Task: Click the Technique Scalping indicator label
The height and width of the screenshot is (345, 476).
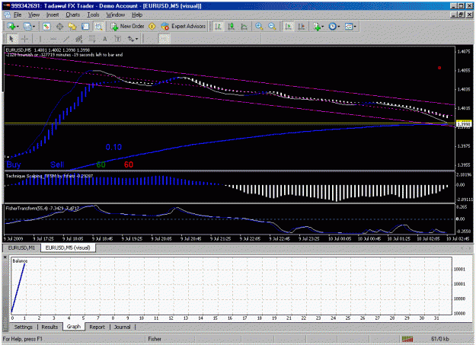Action: tap(50, 176)
